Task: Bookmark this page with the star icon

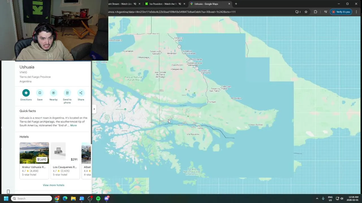Action: [306, 12]
